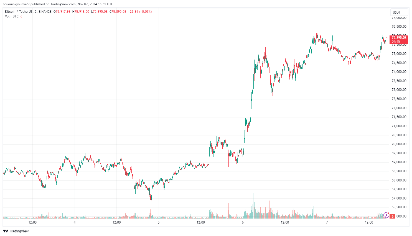Click the 69,500.00 price axis label
Image resolution: width=412 pixels, height=236 pixels.
(x=399, y=153)
